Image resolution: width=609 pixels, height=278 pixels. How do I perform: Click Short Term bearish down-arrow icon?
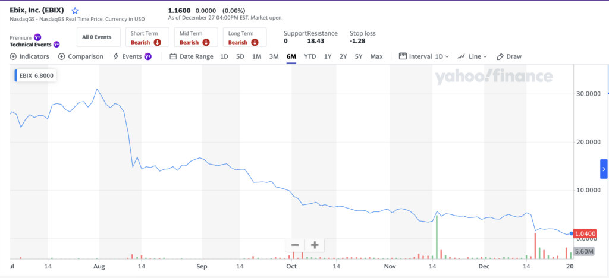(157, 42)
